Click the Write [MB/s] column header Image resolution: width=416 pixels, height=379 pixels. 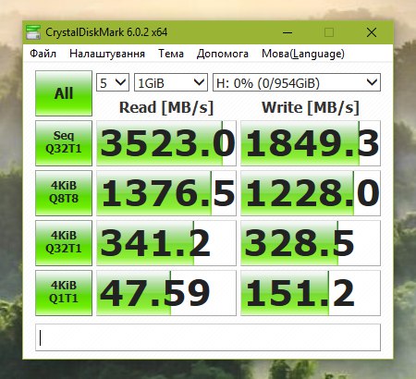[311, 108]
